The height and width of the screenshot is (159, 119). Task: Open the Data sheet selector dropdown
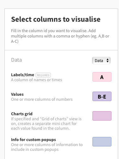click(101, 60)
